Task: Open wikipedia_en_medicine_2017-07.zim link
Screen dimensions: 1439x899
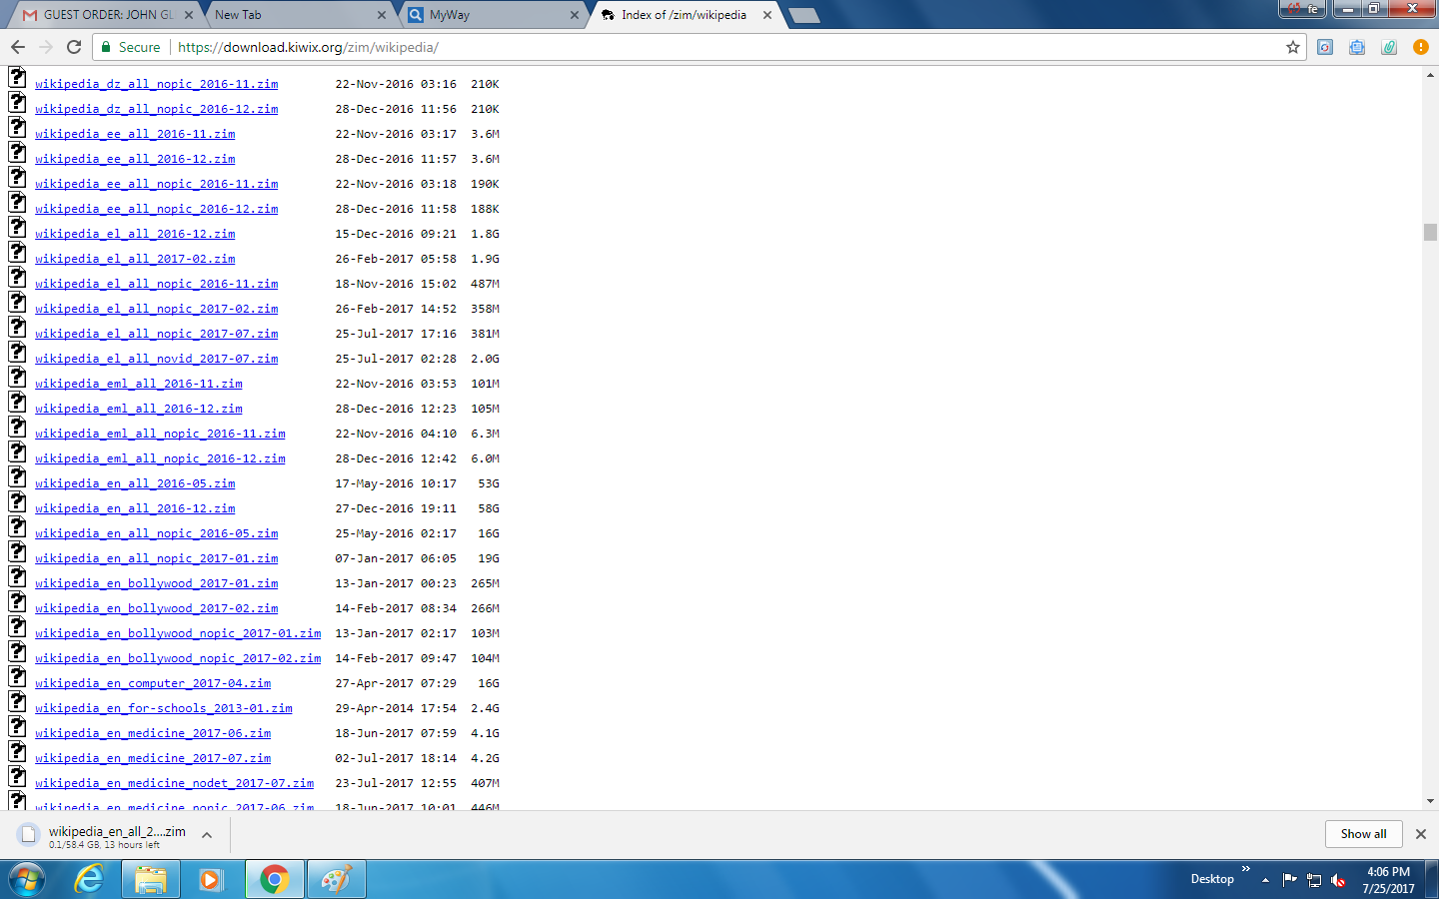Action: pos(153,758)
